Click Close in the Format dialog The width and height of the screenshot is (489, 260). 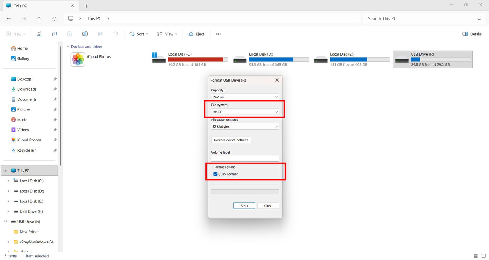point(268,206)
